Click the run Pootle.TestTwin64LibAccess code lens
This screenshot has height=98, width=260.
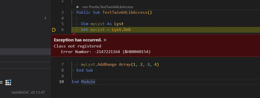[x=108, y=7]
